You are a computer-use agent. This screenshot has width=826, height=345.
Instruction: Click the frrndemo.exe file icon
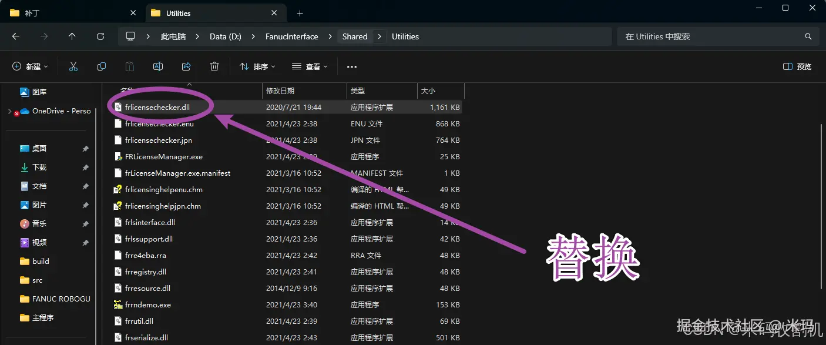click(x=118, y=305)
